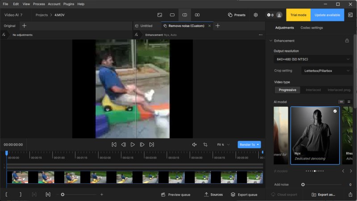357x201 pixels.
Task: Open the Fit % zoom dropdown
Action: (223, 145)
